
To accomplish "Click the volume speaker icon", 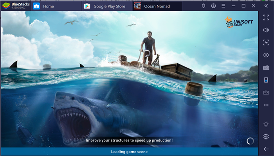I will click(x=266, y=30).
